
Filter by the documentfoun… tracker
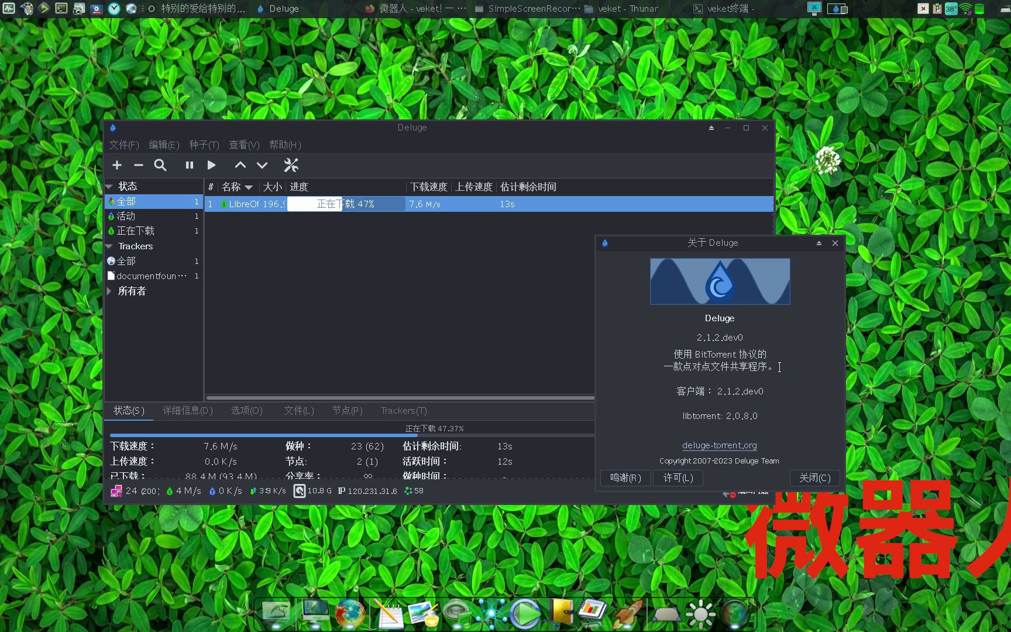(x=153, y=276)
